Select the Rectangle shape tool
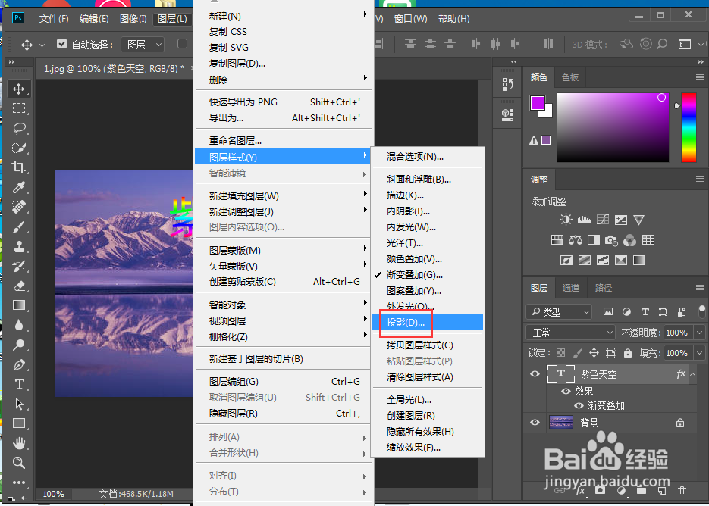This screenshot has width=709, height=506. pyautogui.click(x=18, y=423)
